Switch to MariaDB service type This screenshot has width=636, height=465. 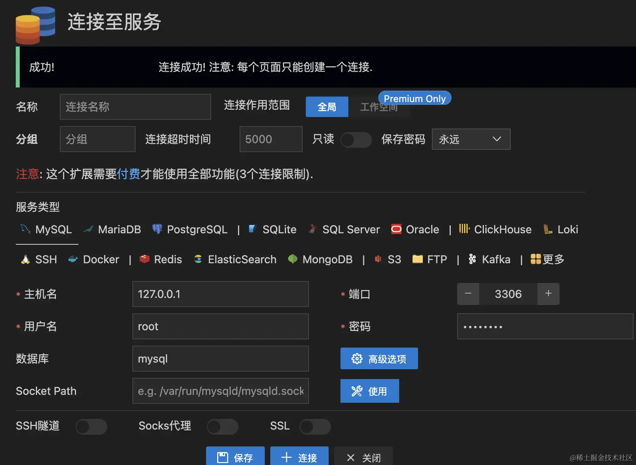[112, 229]
